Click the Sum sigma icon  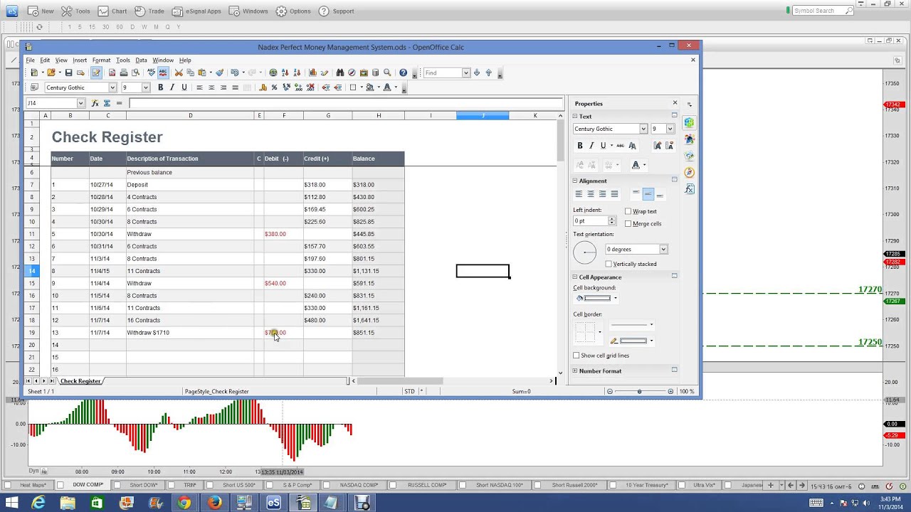(107, 103)
